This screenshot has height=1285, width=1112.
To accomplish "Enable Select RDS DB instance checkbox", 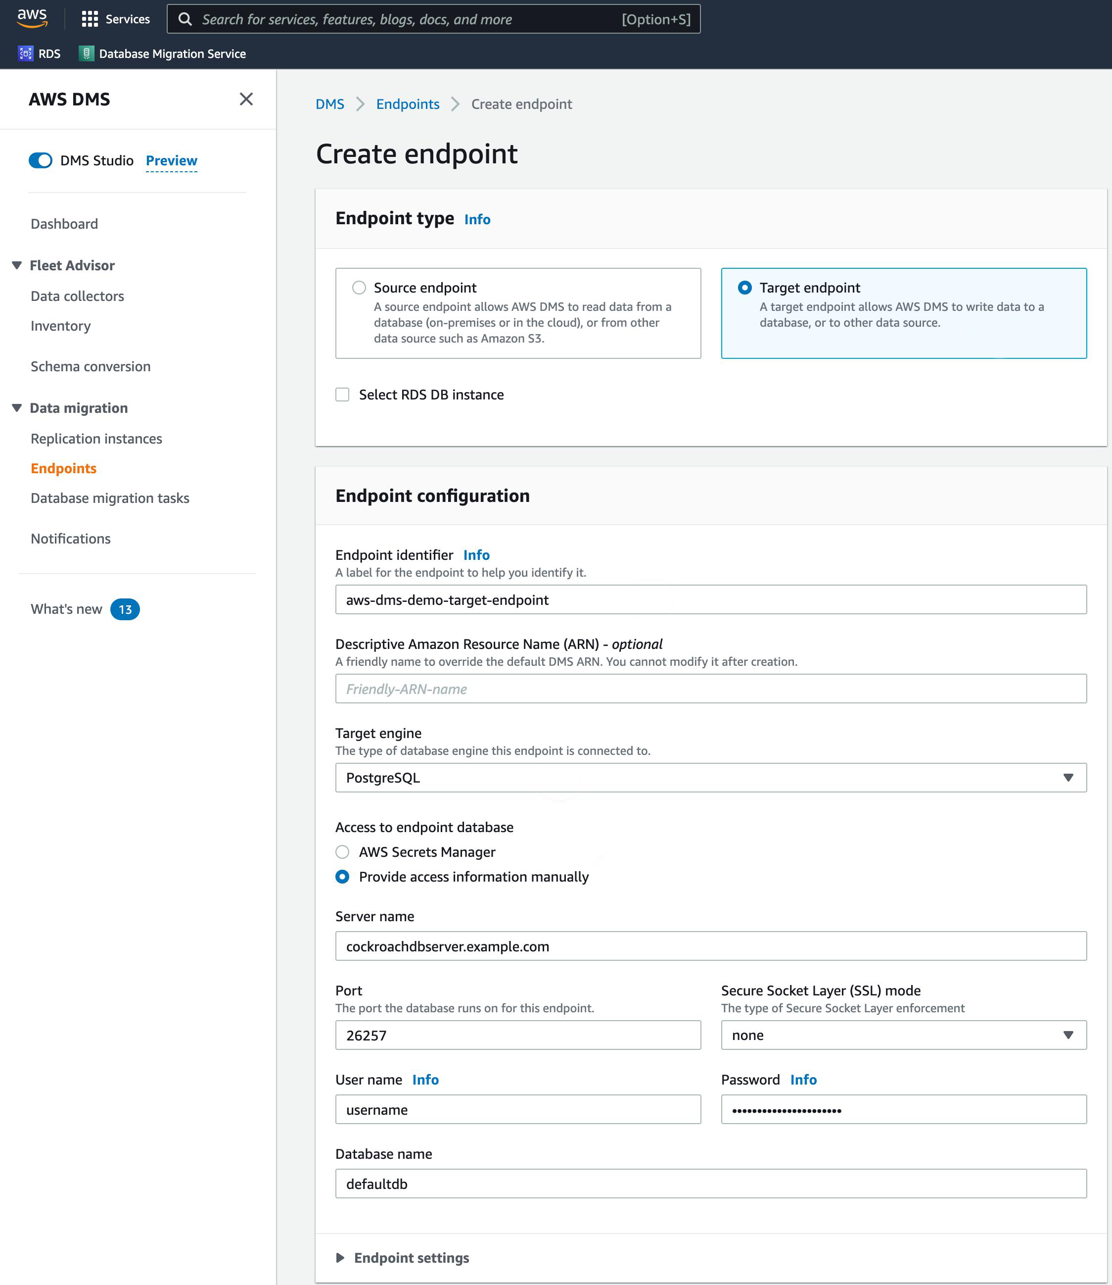I will [x=342, y=395].
